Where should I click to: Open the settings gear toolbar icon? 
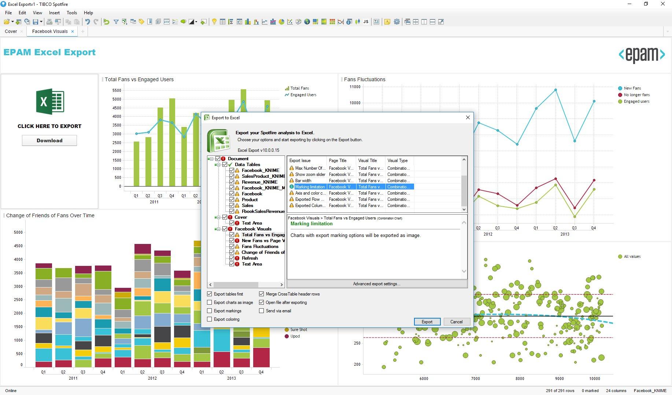[396, 22]
